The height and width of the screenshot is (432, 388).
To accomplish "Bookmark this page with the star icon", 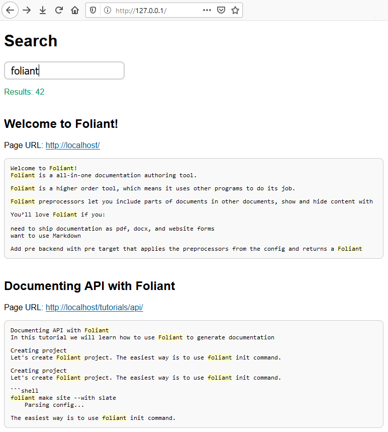I will pyautogui.click(x=235, y=11).
